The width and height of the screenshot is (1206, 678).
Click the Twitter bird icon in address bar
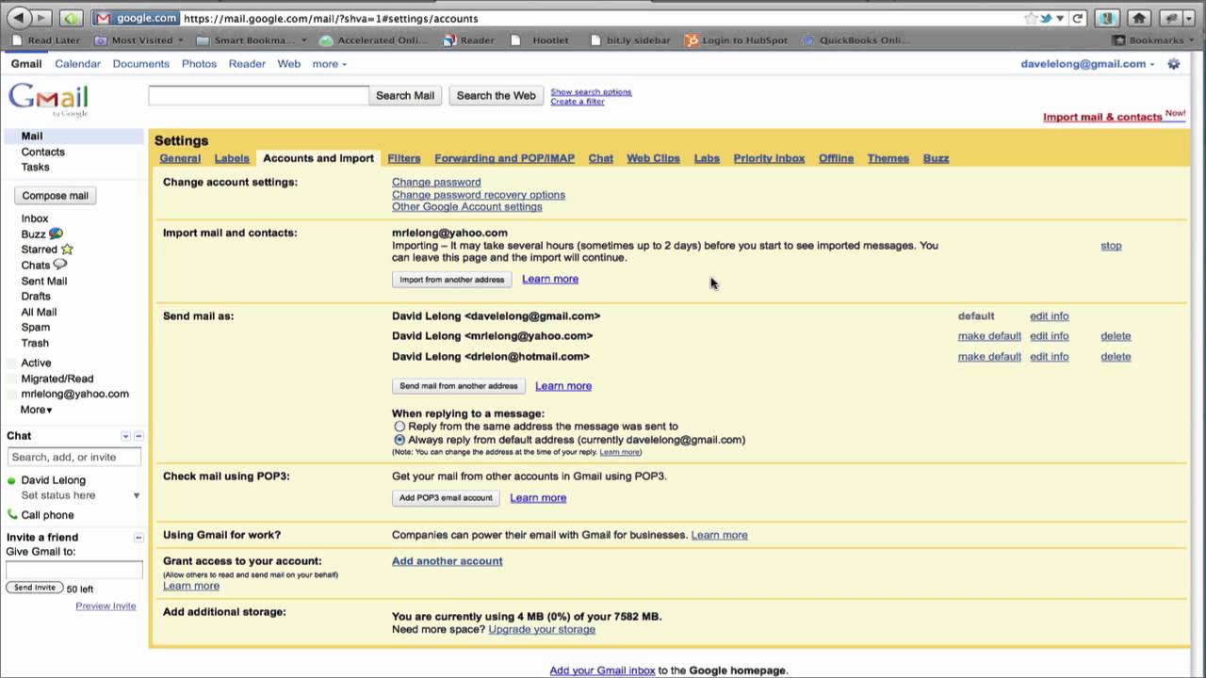coord(1046,18)
